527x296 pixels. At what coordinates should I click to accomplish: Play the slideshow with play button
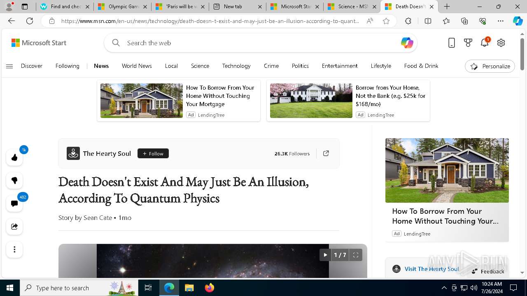[325, 255]
